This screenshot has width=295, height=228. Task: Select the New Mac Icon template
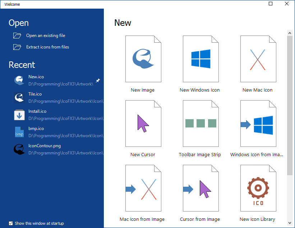(x=258, y=59)
